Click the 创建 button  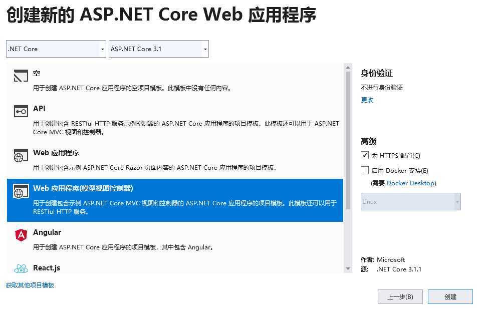click(x=450, y=297)
